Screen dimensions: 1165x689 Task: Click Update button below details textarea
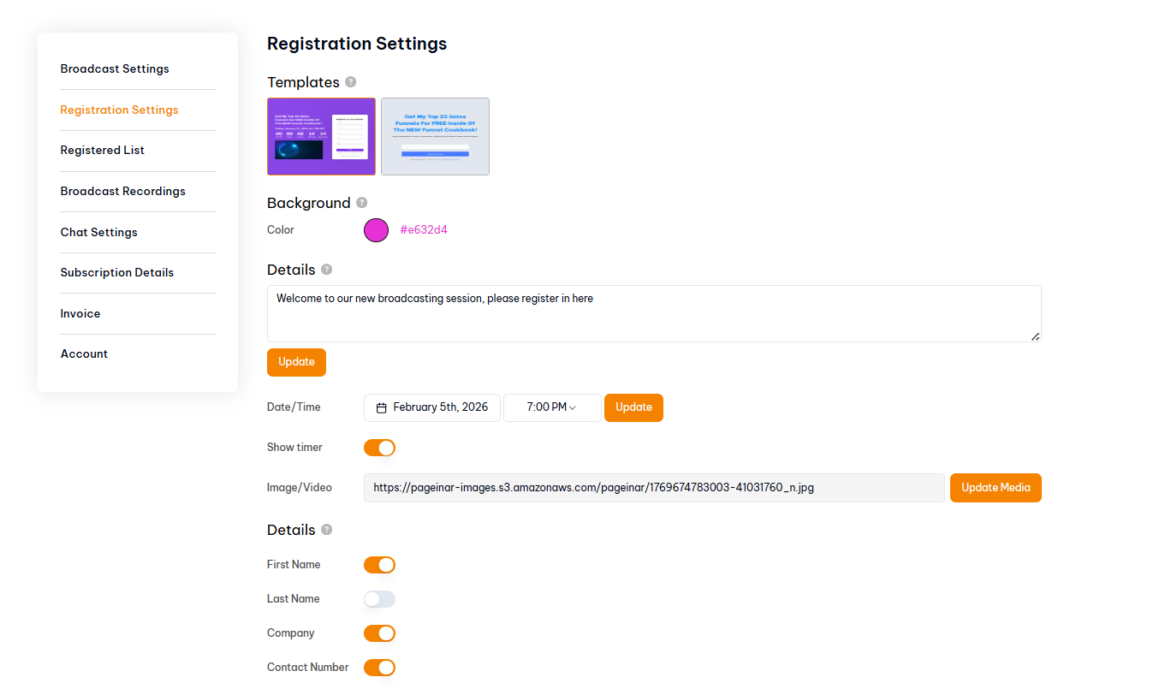coord(296,362)
